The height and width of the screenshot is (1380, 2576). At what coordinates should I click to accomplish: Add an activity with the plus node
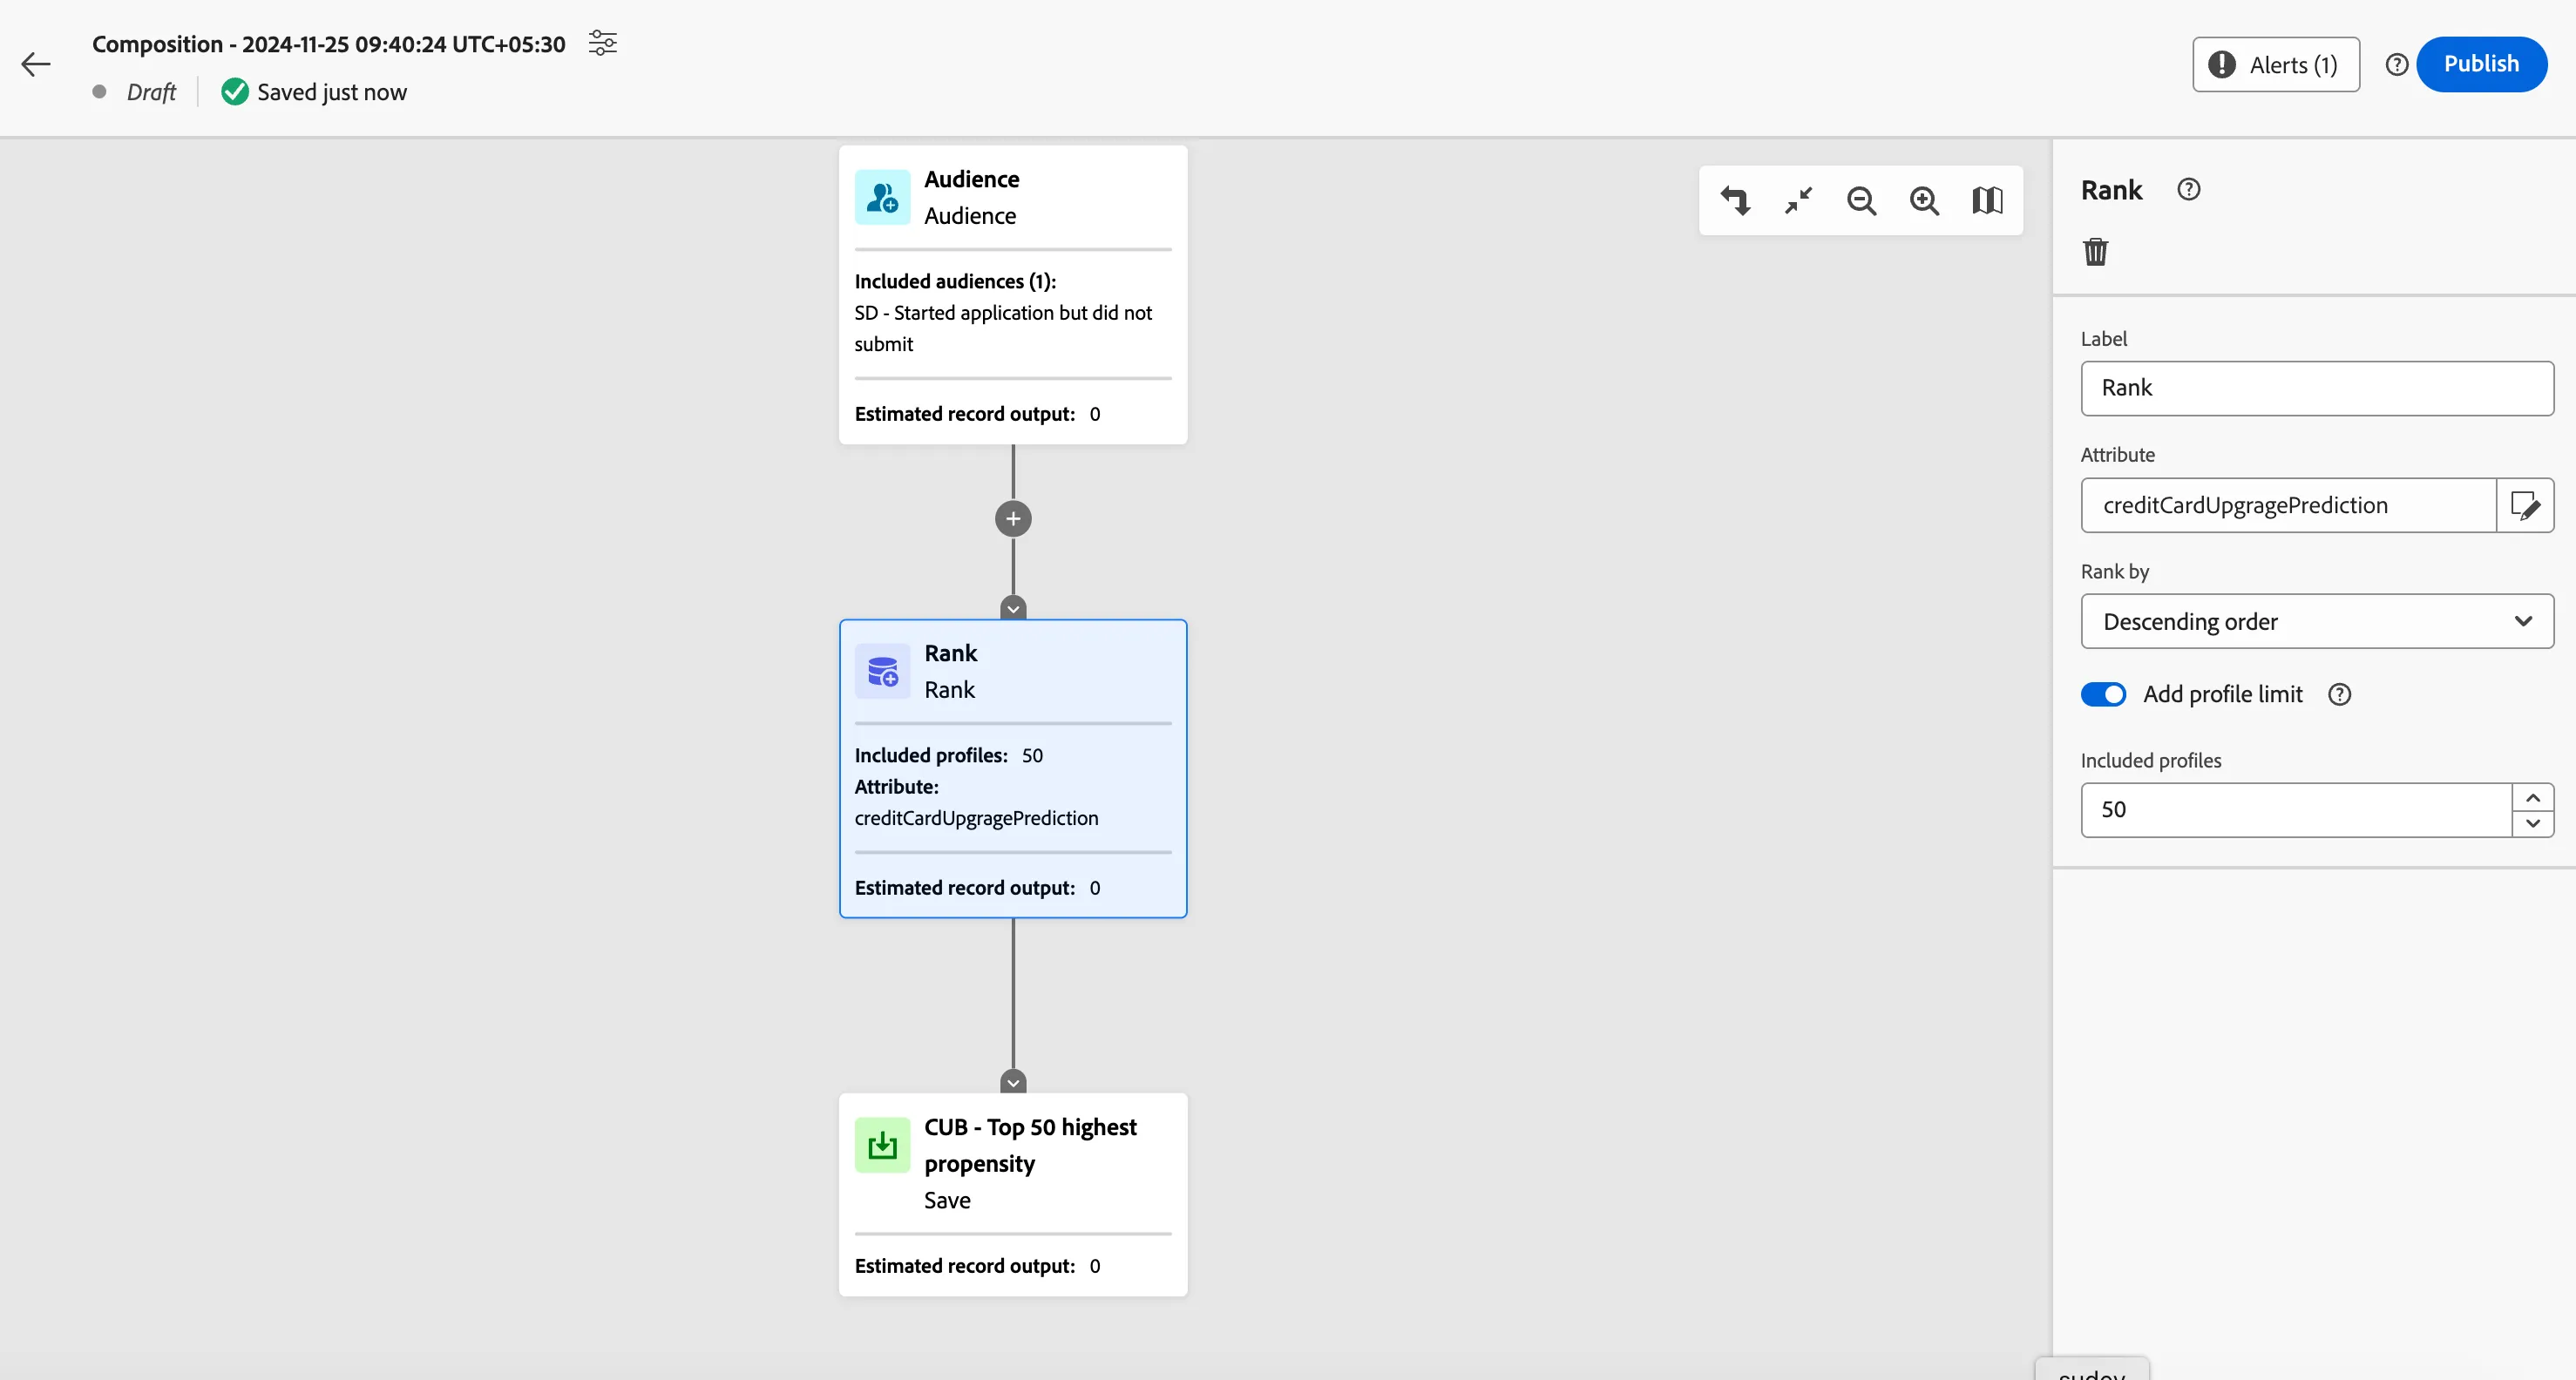pos(1013,519)
